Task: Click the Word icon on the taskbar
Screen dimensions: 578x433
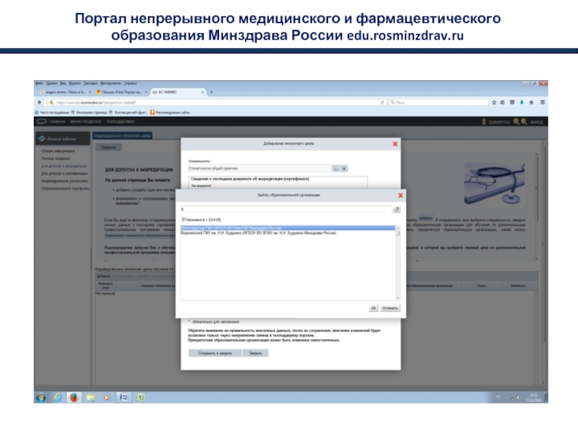Action: click(124, 398)
